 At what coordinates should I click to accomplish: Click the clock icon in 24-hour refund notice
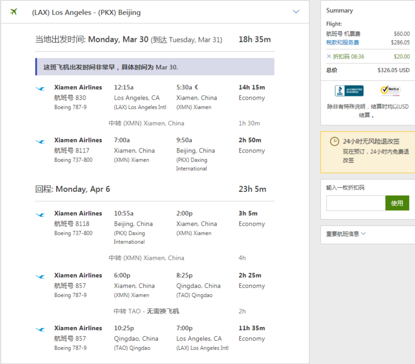(334, 142)
